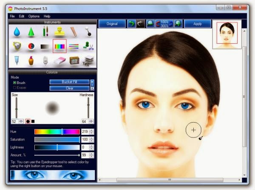255x190 pixels.
Task: Select the stacked layers text tool
Action: click(88, 61)
